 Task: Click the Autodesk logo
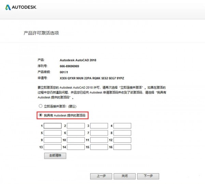(x=21, y=7)
